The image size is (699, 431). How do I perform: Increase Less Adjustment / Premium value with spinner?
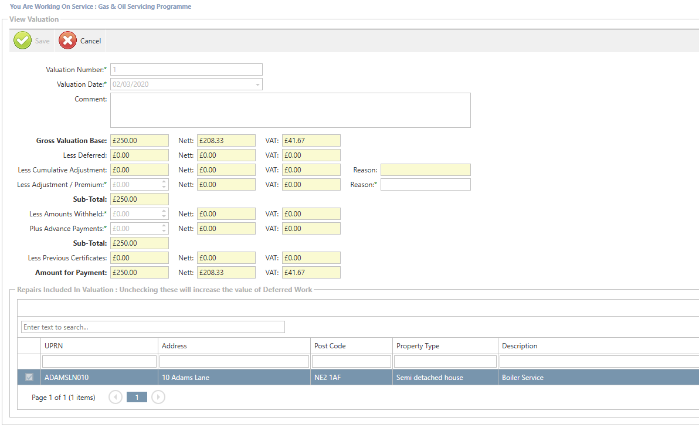click(x=164, y=182)
